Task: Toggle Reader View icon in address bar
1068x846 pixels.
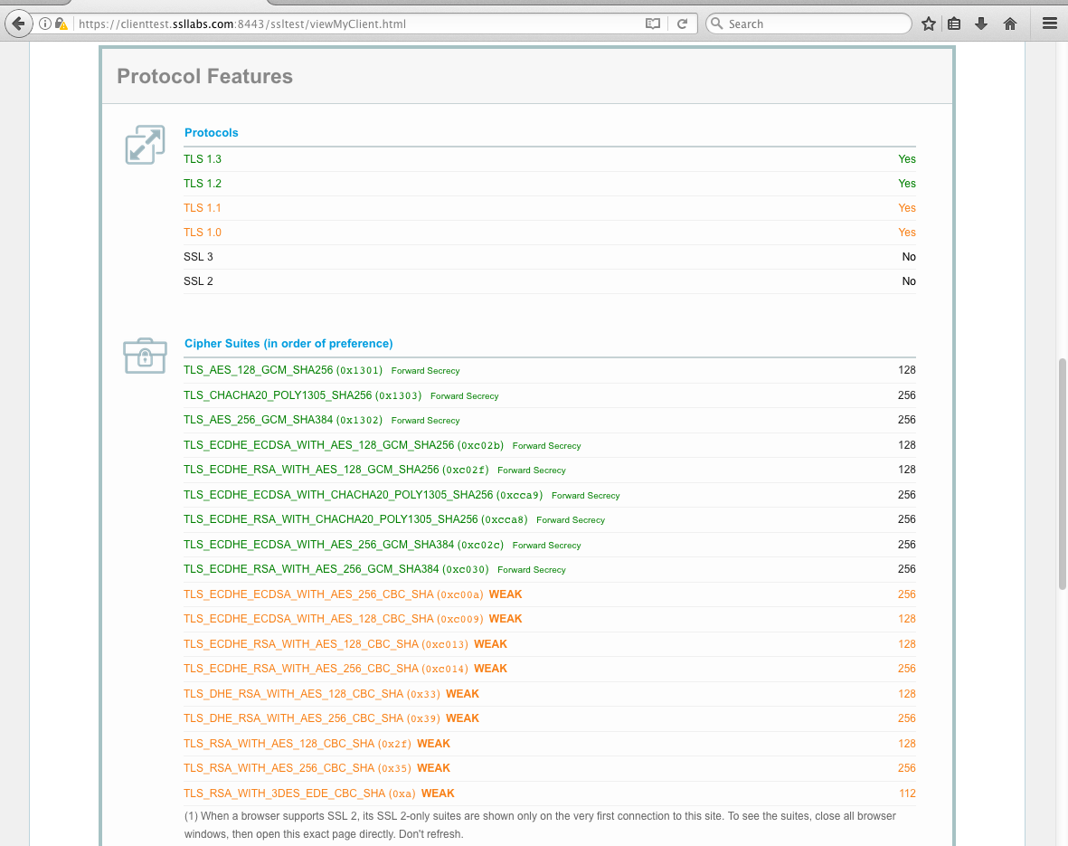Action: (653, 24)
